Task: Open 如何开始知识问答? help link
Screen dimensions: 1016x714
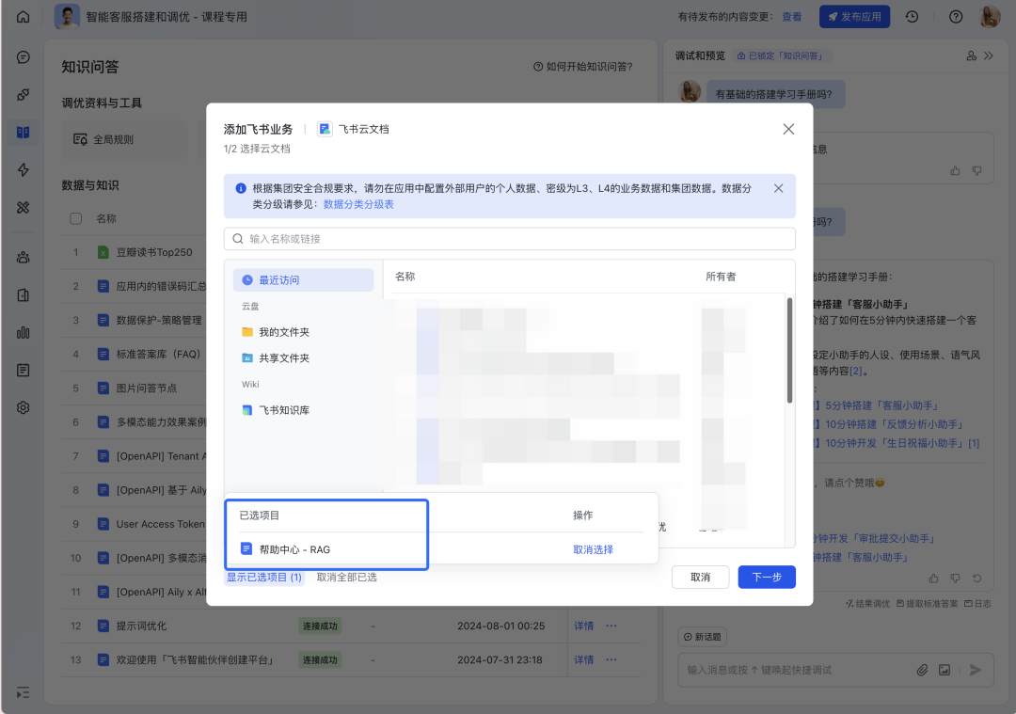Action: coord(583,67)
